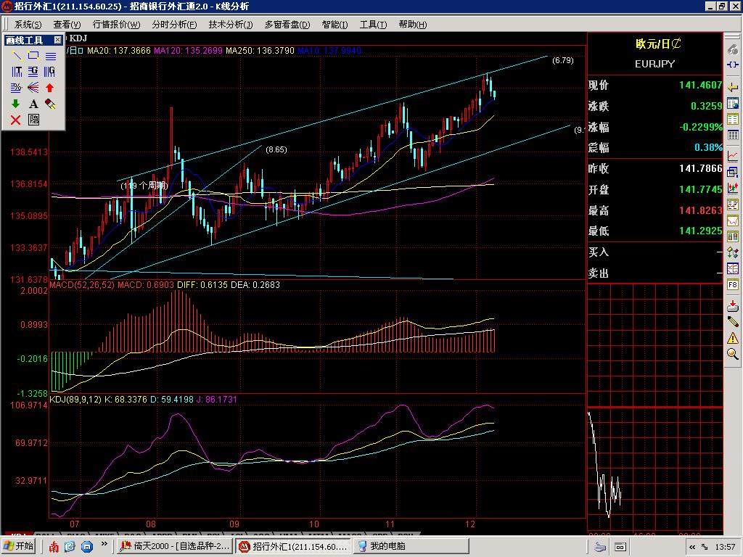
Task: Select the trend line drawing tool
Action: [17, 56]
